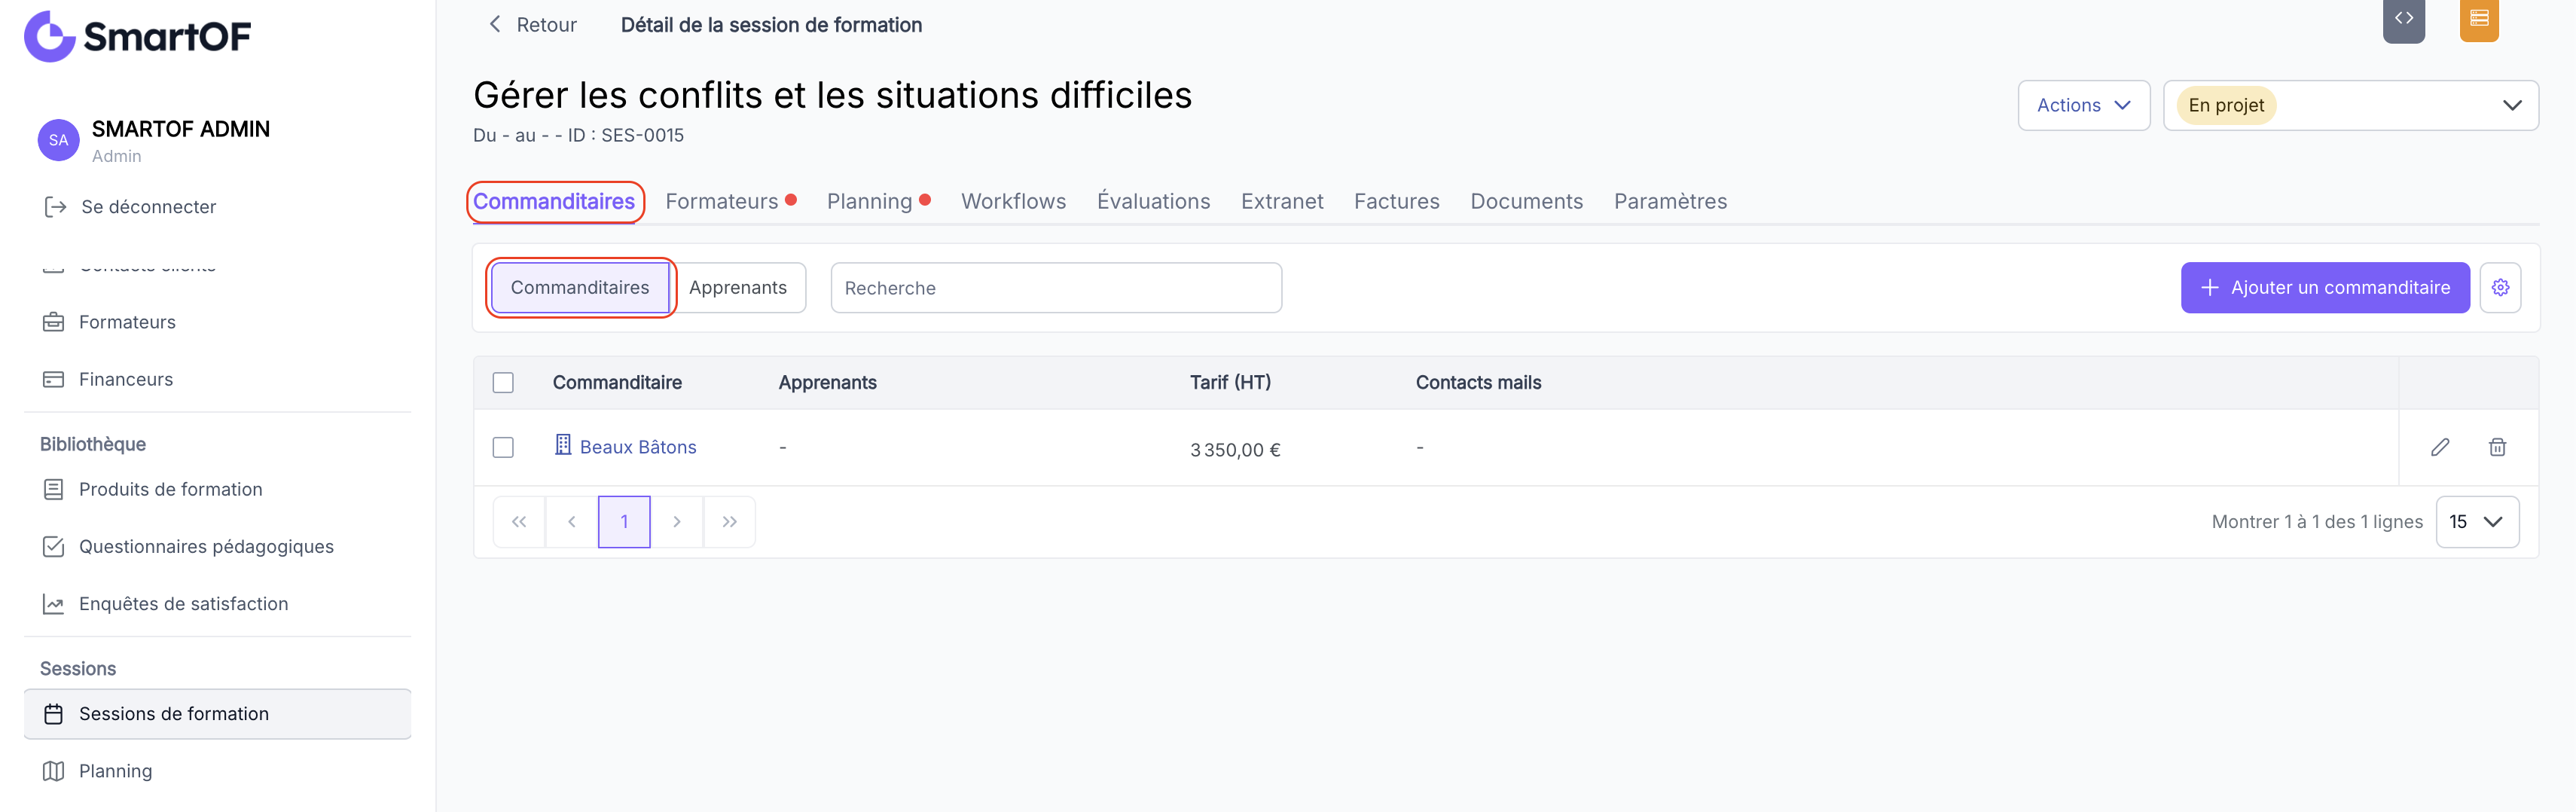
Task: Open the Beaux Bâtons link
Action: [x=638, y=447]
